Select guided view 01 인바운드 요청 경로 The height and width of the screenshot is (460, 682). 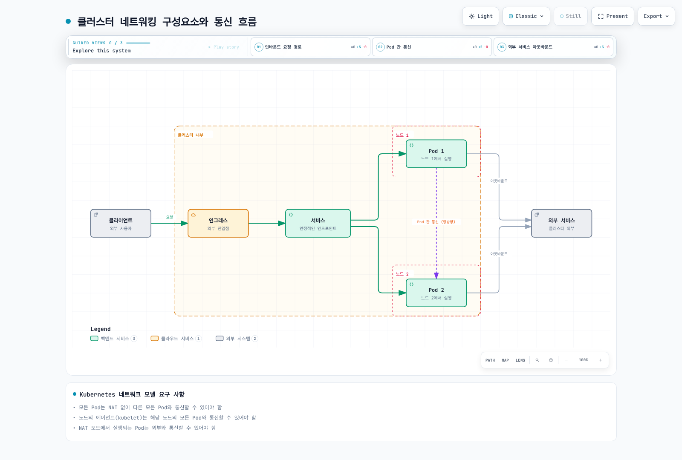[310, 47]
